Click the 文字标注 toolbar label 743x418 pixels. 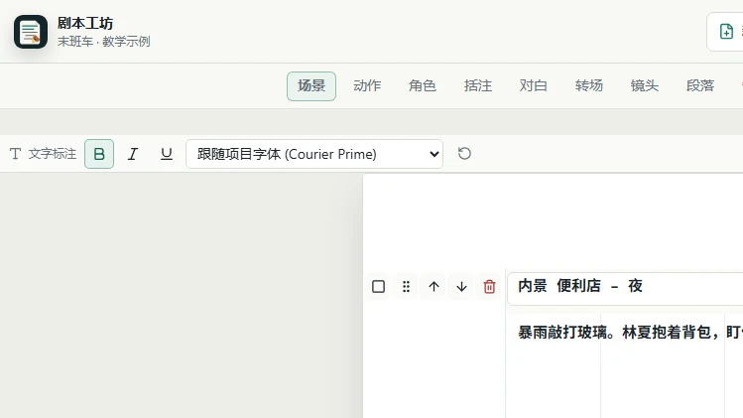(53, 154)
